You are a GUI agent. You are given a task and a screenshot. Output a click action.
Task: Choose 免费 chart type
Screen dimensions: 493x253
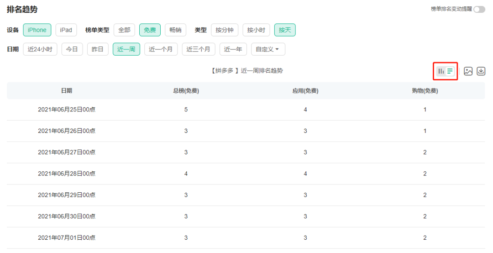150,30
